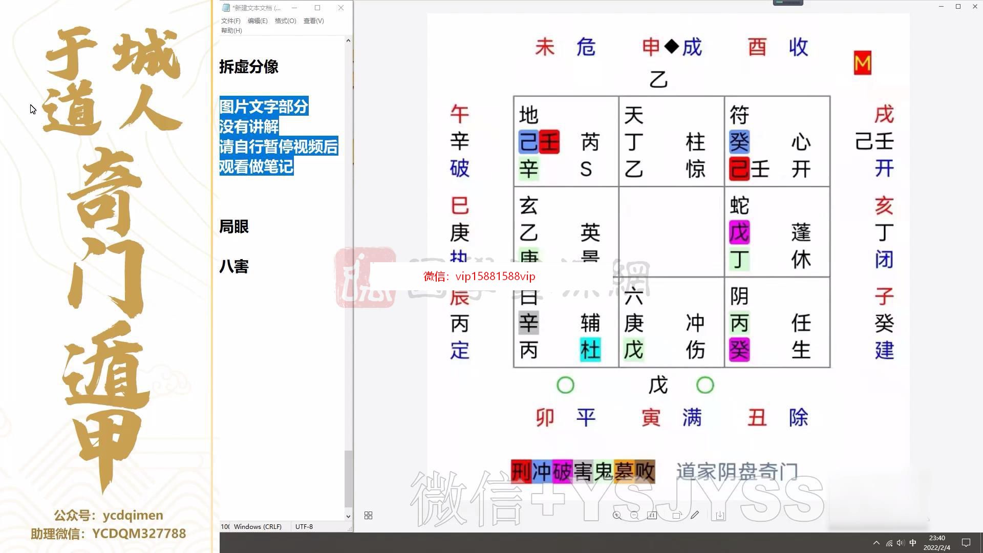Close the image viewer window
This screenshot has height=553, width=983.
[x=975, y=6]
